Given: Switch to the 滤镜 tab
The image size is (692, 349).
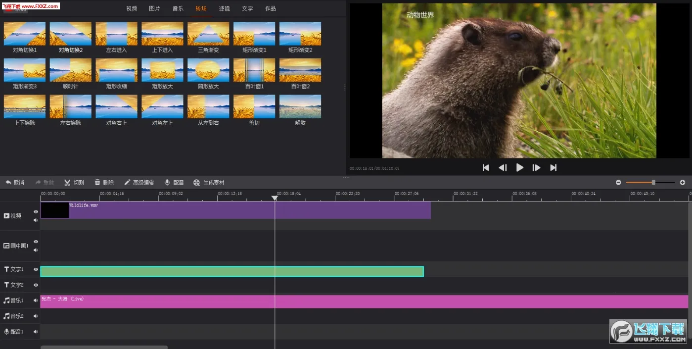Looking at the screenshot, I should [225, 8].
